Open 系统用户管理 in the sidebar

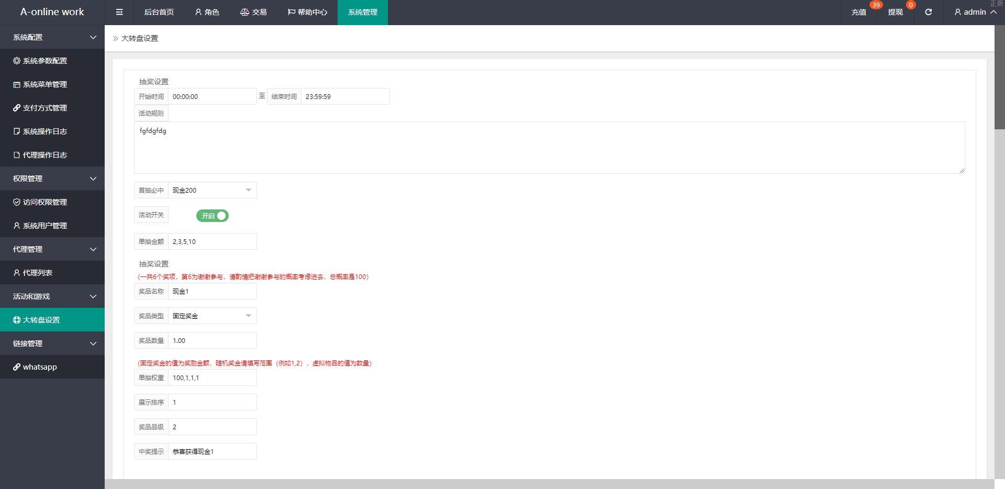(44, 226)
